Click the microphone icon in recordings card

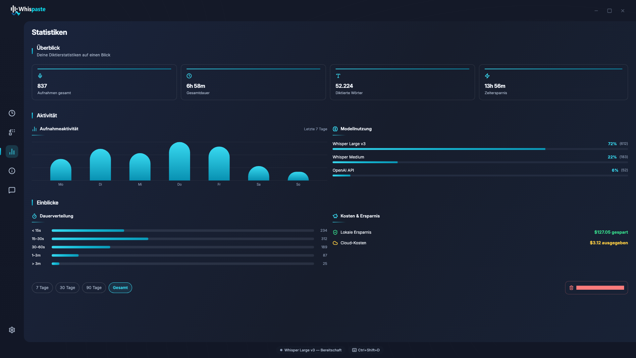pyautogui.click(x=40, y=76)
